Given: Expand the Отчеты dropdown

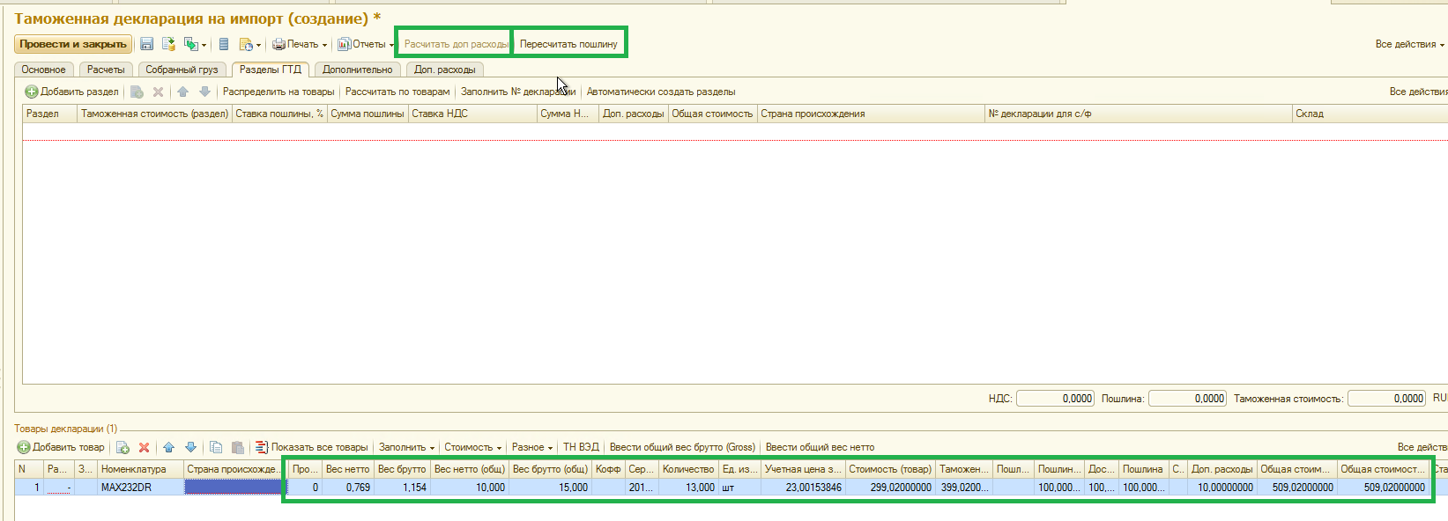Looking at the screenshot, I should tap(366, 44).
